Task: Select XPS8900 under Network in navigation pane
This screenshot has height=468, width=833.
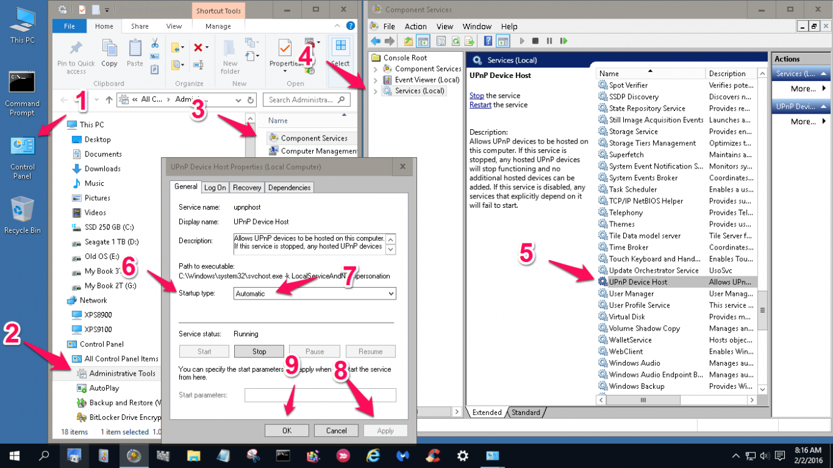Action: point(98,314)
